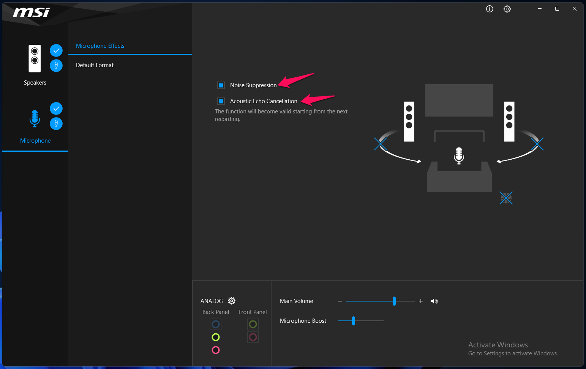
Task: Open the application settings gear
Action: [x=507, y=9]
